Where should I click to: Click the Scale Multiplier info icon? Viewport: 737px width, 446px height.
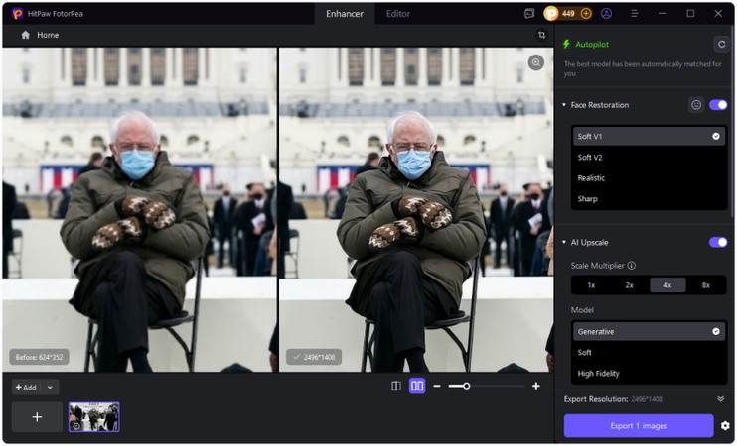click(x=632, y=266)
